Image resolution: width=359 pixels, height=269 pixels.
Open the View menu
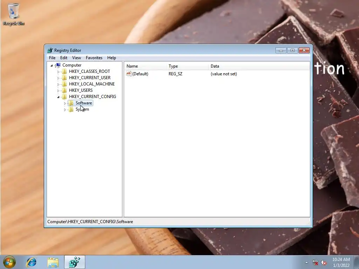pyautogui.click(x=76, y=58)
